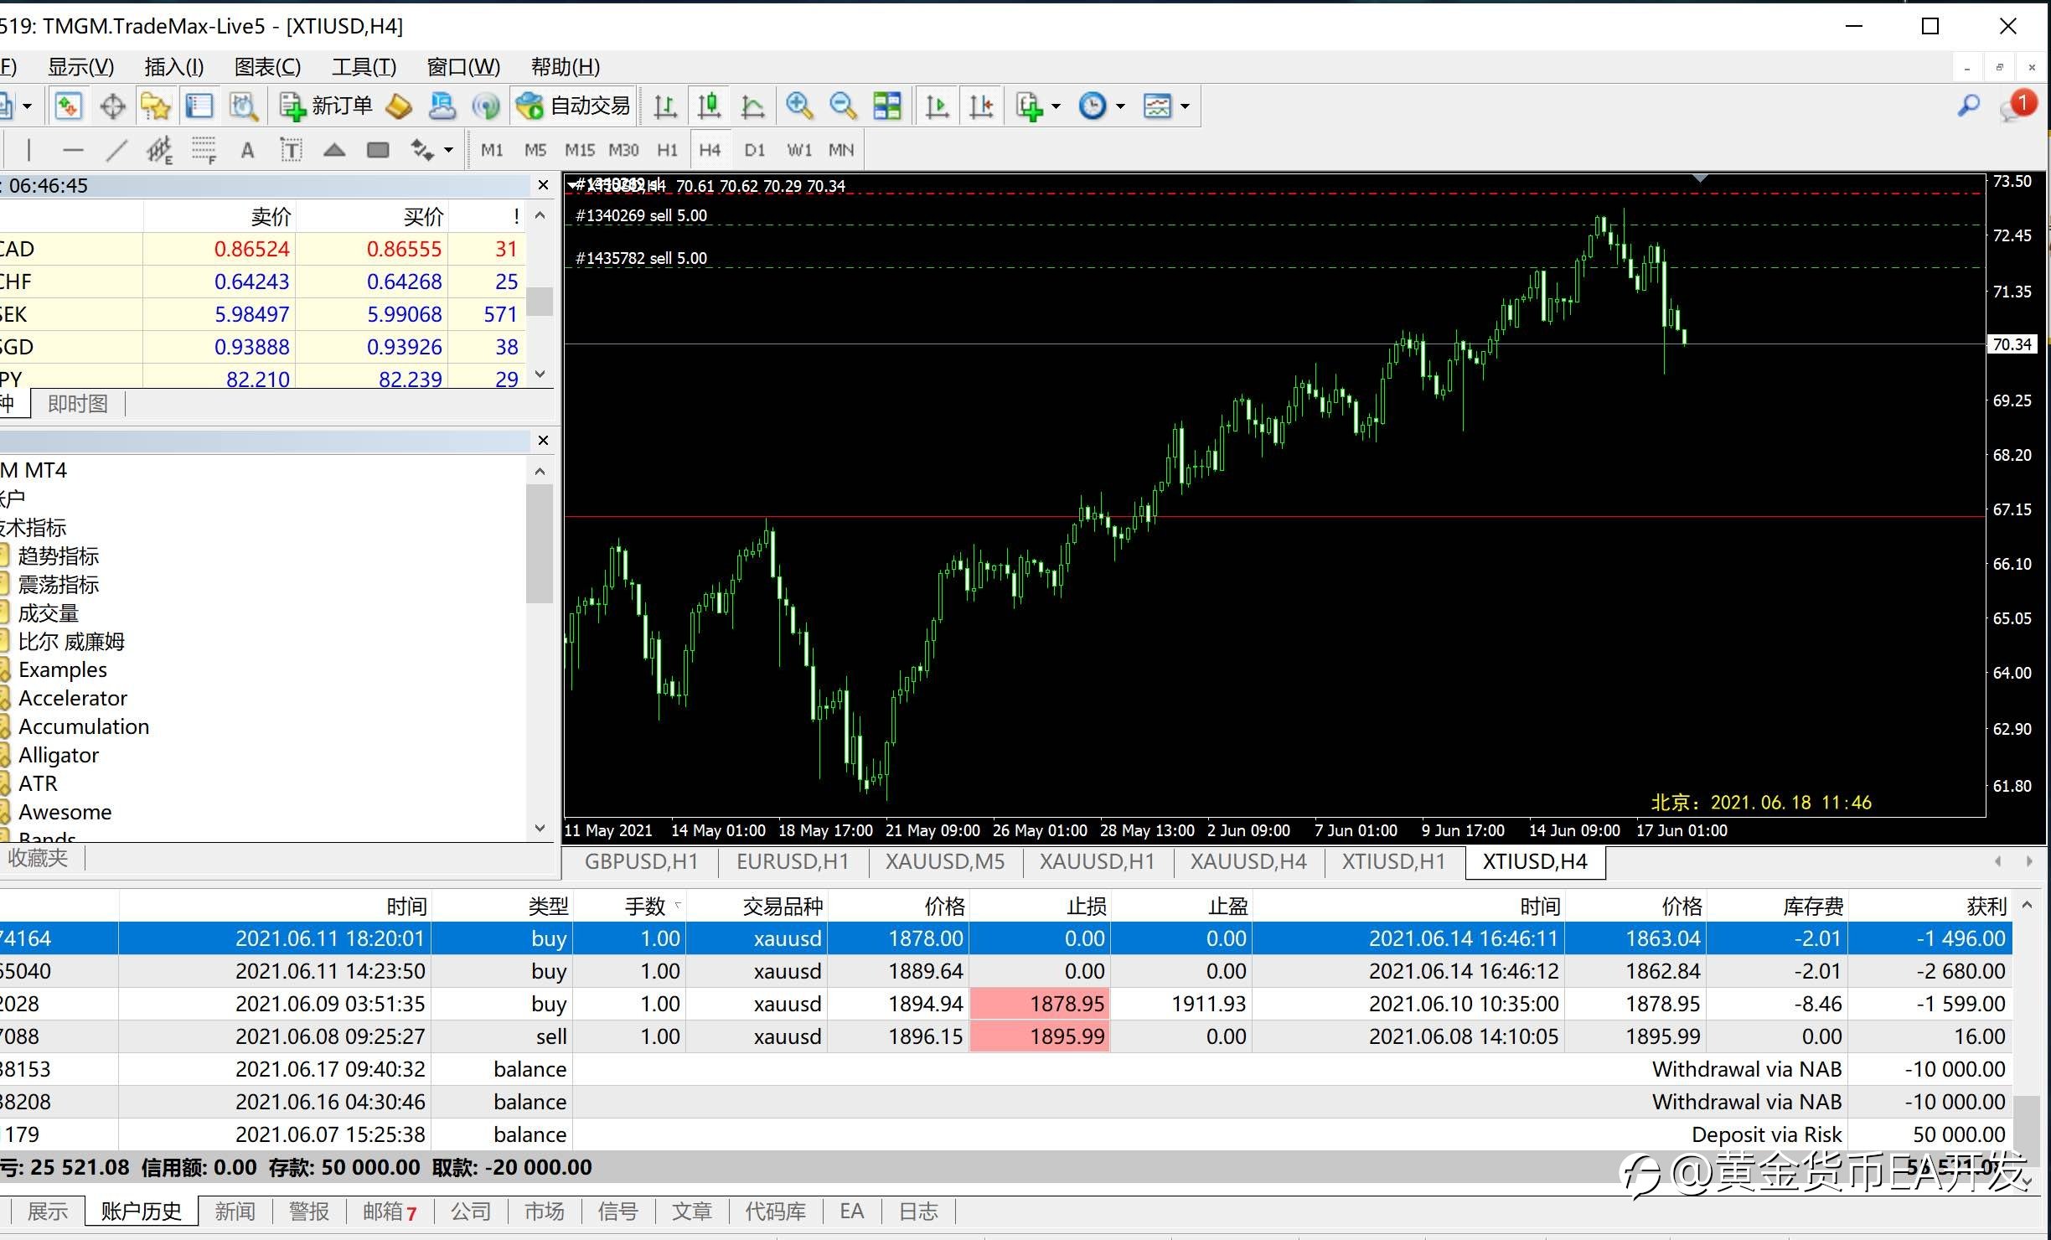Close the market watch panel

pos(543,185)
